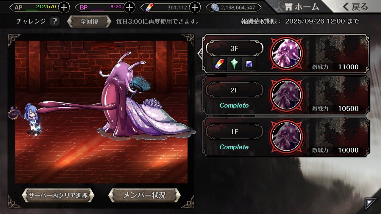Click the 全回復 full recovery button
381x214 pixels.
(89, 22)
